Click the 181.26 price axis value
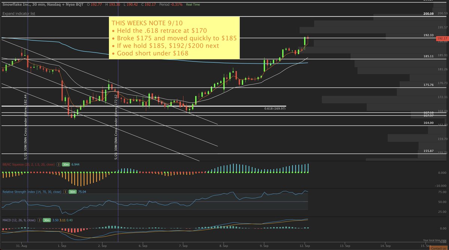The width and height of the screenshot is (449, 250). coord(442,69)
